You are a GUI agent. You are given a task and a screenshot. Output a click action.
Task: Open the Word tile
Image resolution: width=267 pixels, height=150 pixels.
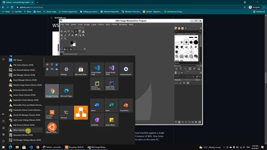click(x=97, y=105)
